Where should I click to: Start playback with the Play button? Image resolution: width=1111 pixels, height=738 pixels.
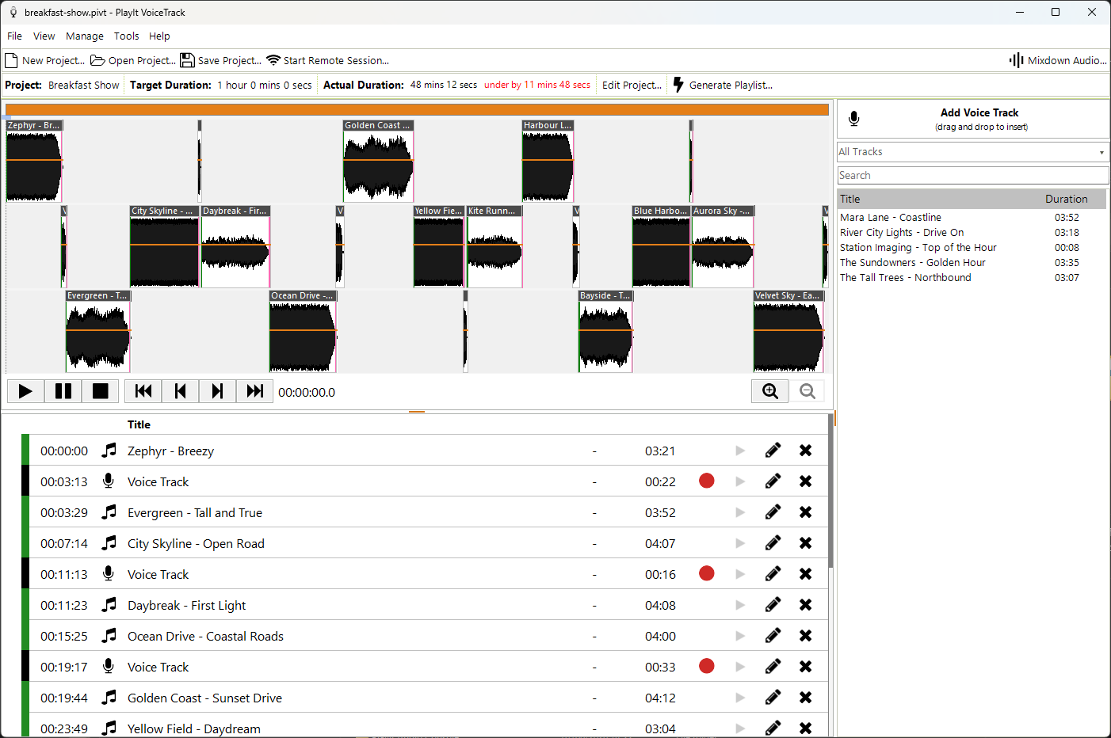tap(25, 391)
